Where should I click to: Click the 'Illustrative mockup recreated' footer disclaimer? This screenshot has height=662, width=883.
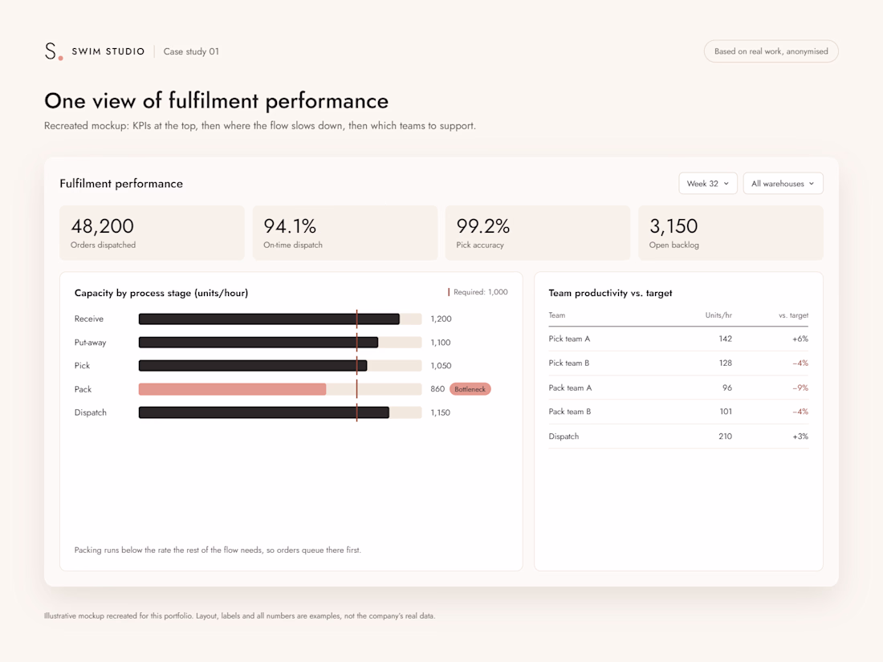click(239, 615)
